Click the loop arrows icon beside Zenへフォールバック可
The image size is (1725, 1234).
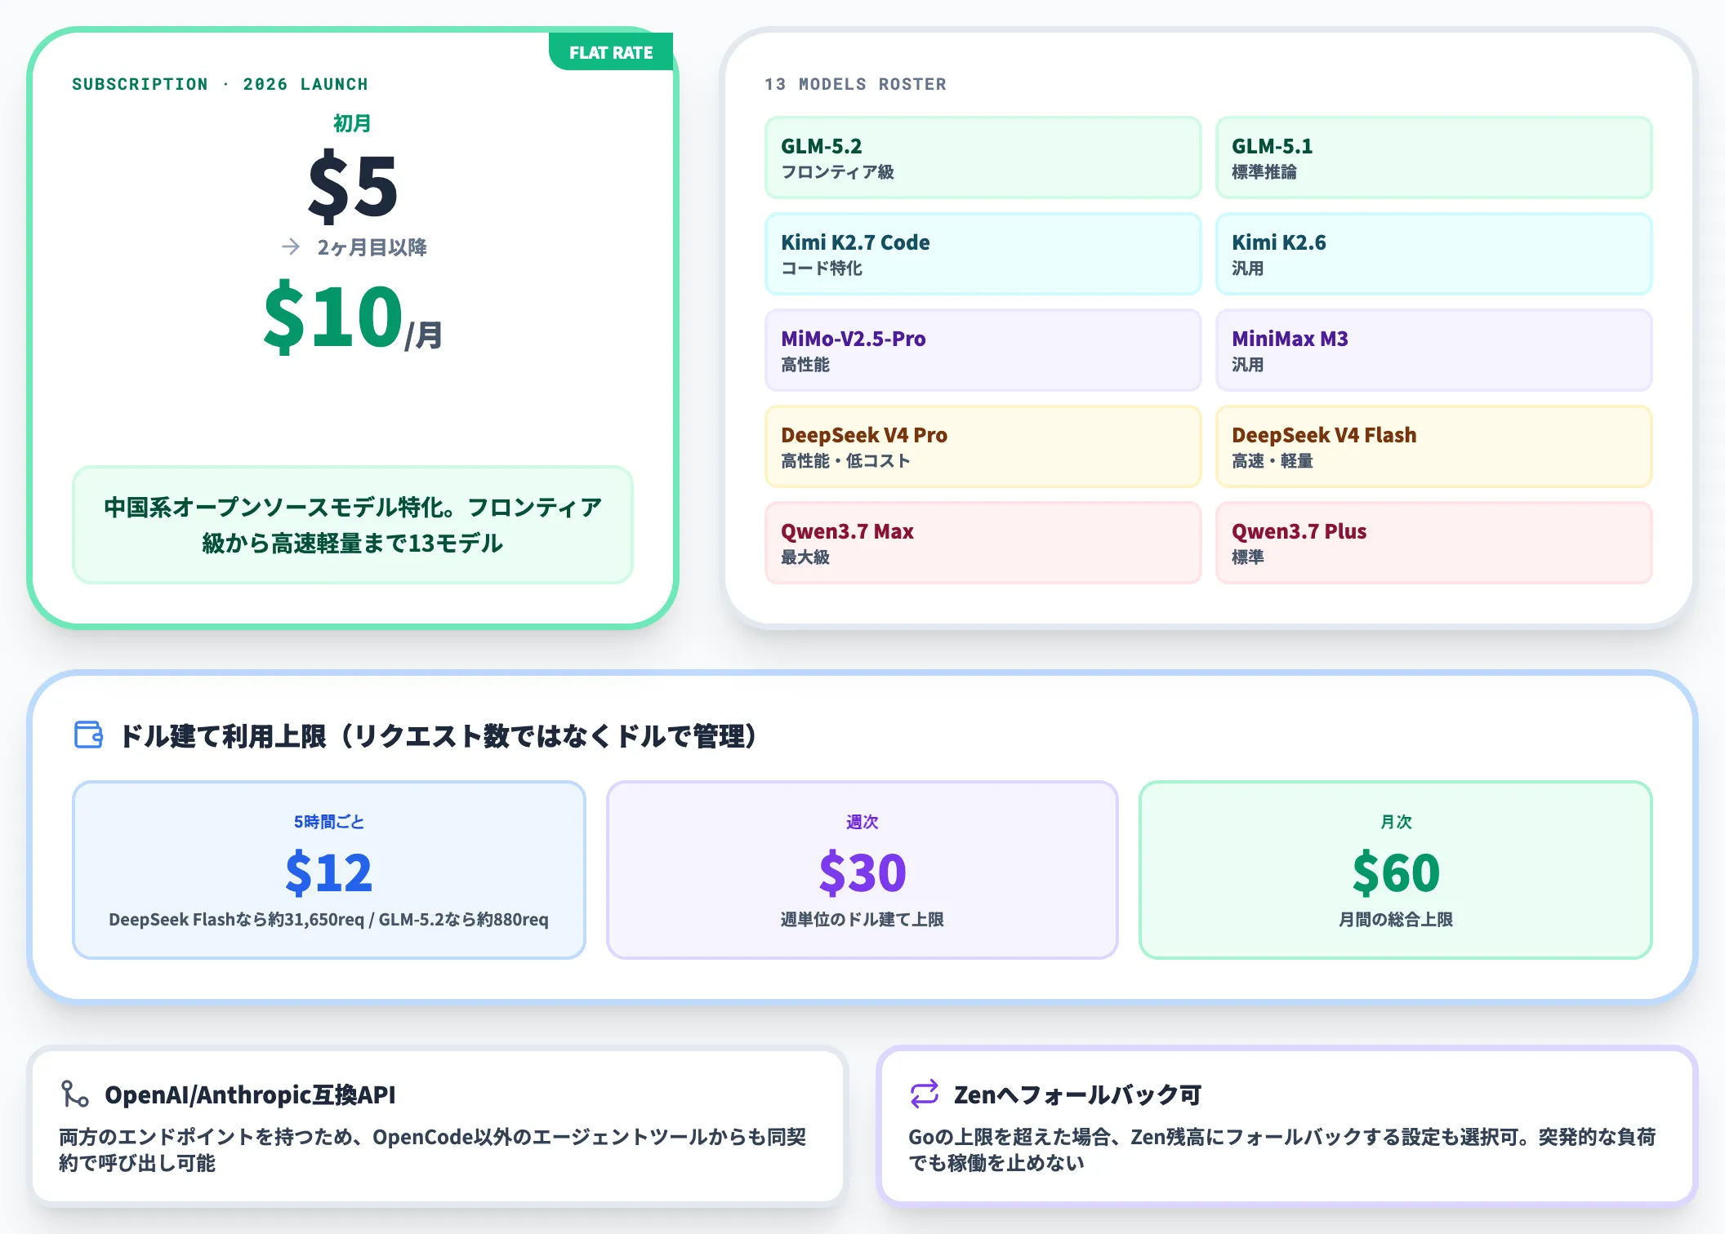924,1094
